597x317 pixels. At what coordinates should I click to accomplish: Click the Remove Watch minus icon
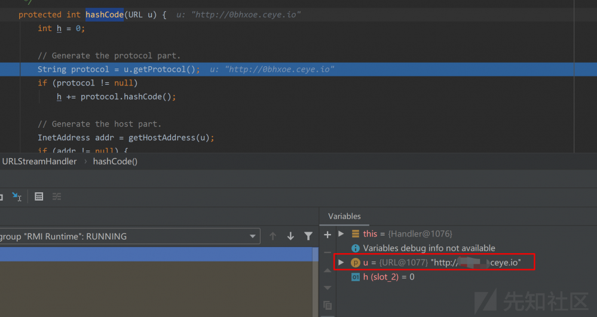(x=327, y=252)
